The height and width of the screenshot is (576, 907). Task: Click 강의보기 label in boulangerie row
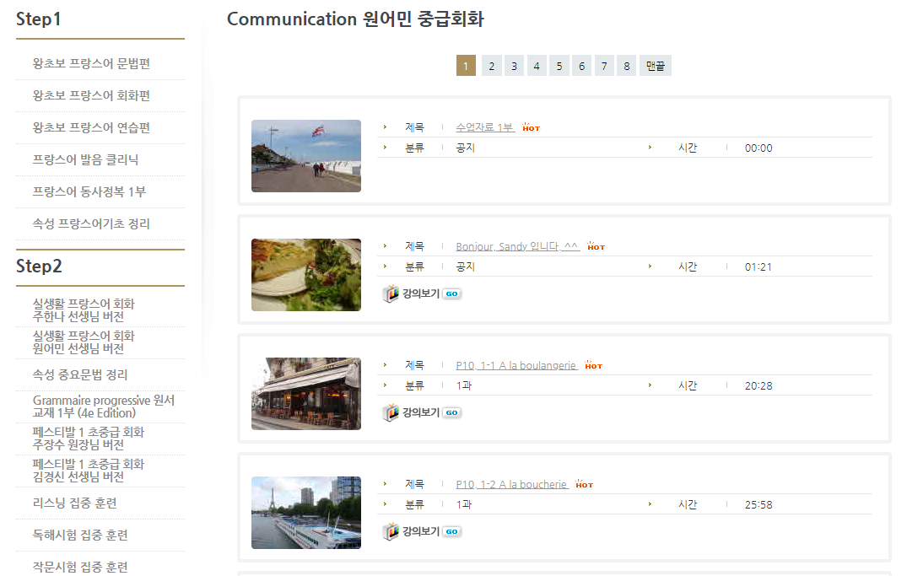click(x=421, y=412)
